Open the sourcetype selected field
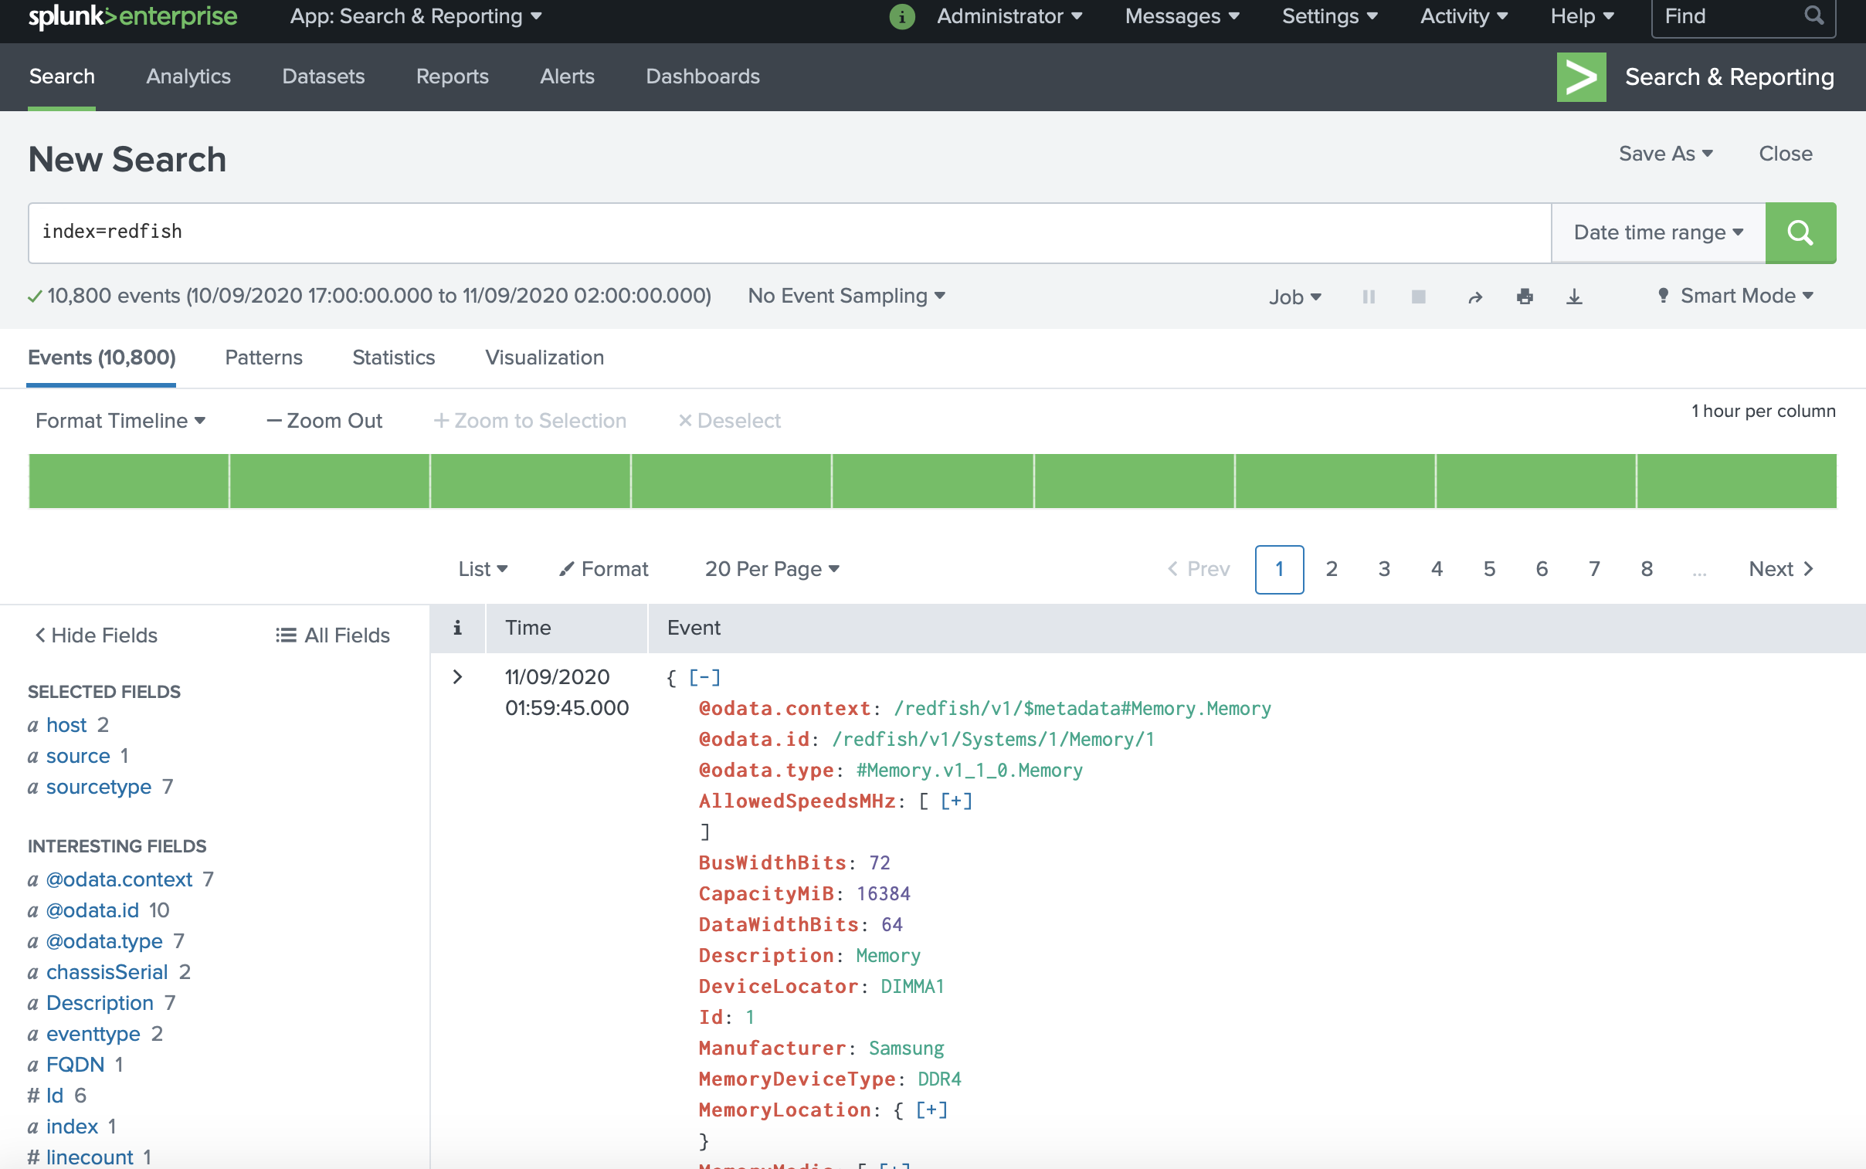 (99, 786)
